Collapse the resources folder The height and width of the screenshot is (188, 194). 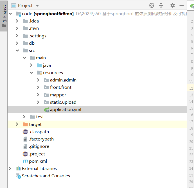(31, 73)
